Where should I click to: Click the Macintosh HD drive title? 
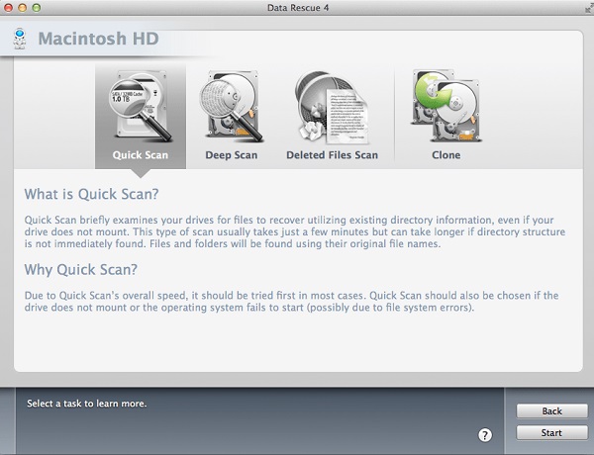pyautogui.click(x=98, y=39)
